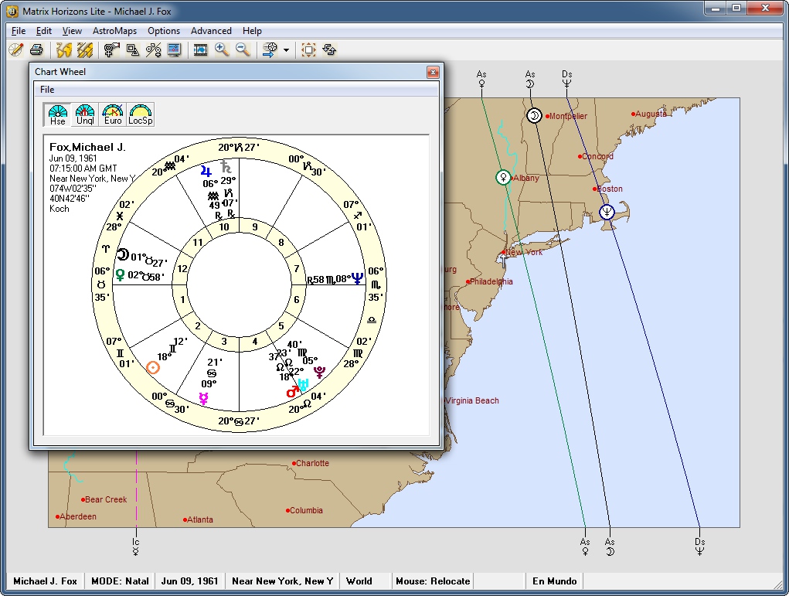Open the File menu in the main window

[x=18, y=31]
